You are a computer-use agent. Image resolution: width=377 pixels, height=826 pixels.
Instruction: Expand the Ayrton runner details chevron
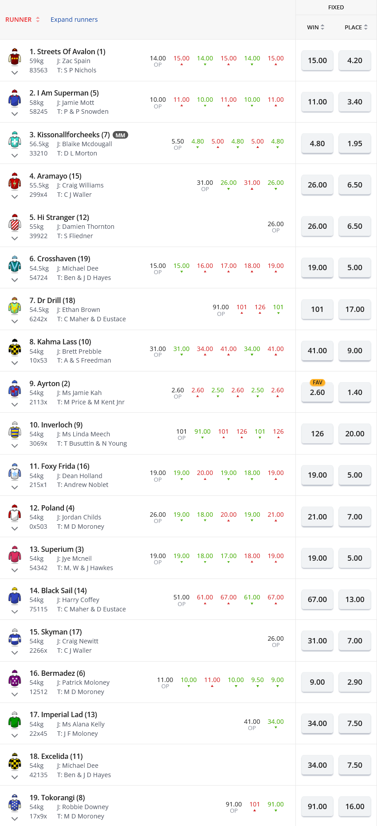click(x=15, y=404)
